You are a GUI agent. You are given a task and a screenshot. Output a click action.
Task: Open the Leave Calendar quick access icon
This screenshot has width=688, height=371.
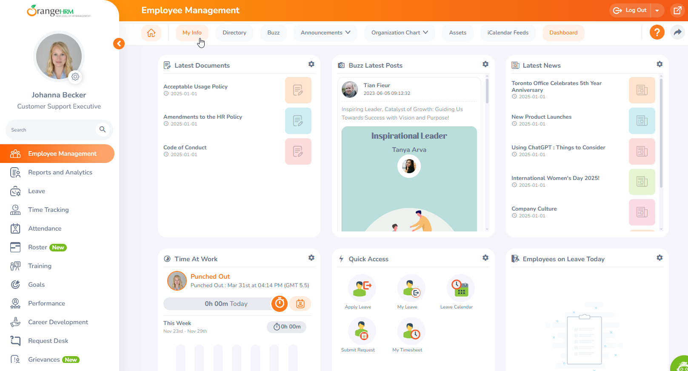[460, 288]
